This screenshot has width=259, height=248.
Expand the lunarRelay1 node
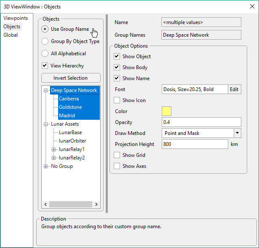coord(53,149)
